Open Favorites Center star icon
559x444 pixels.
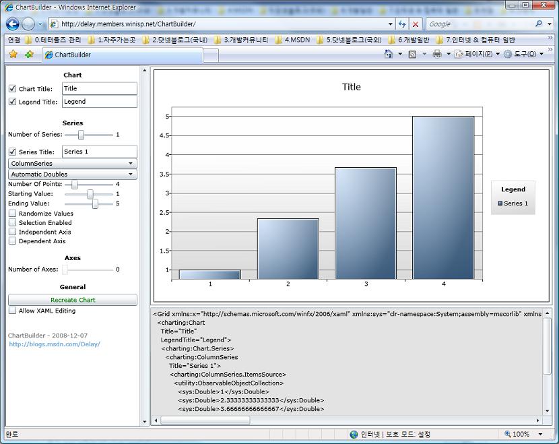(x=13, y=54)
